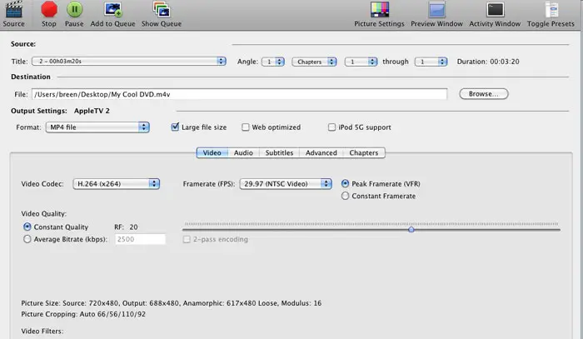The height and width of the screenshot is (339, 583).
Task: Switch to the Video tab
Action: tap(212, 152)
